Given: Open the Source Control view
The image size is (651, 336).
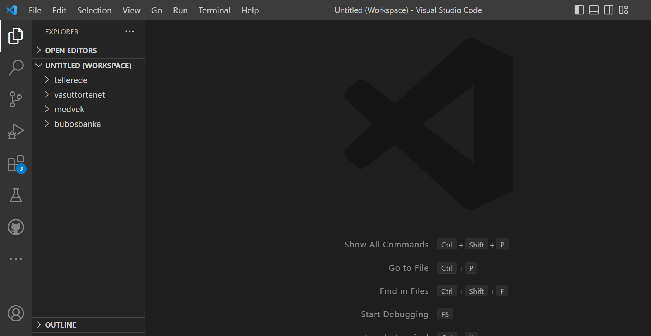Looking at the screenshot, I should tap(16, 100).
